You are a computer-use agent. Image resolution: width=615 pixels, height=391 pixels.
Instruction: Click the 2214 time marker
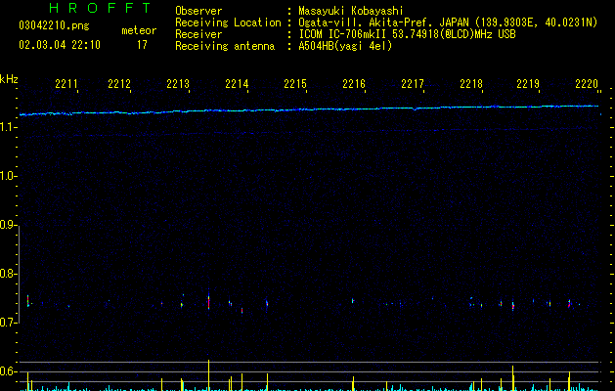(237, 84)
